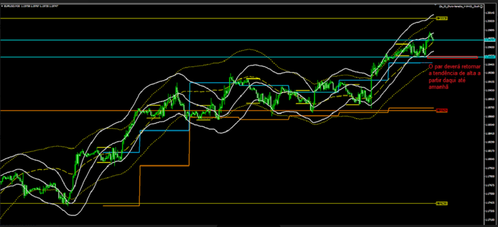
Task: Select the yellow 1.20063 level tag
Action: pos(442,18)
